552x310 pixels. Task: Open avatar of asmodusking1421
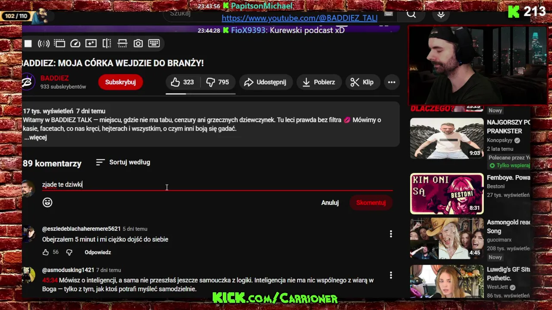(28, 275)
